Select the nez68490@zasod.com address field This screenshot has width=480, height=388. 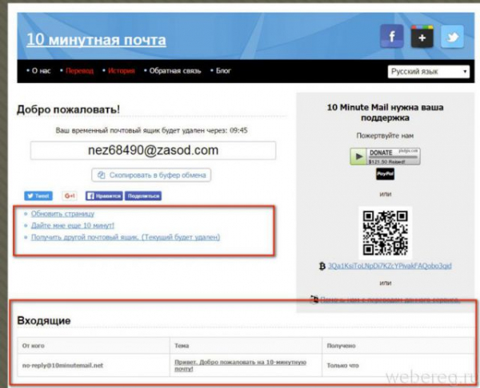click(153, 150)
